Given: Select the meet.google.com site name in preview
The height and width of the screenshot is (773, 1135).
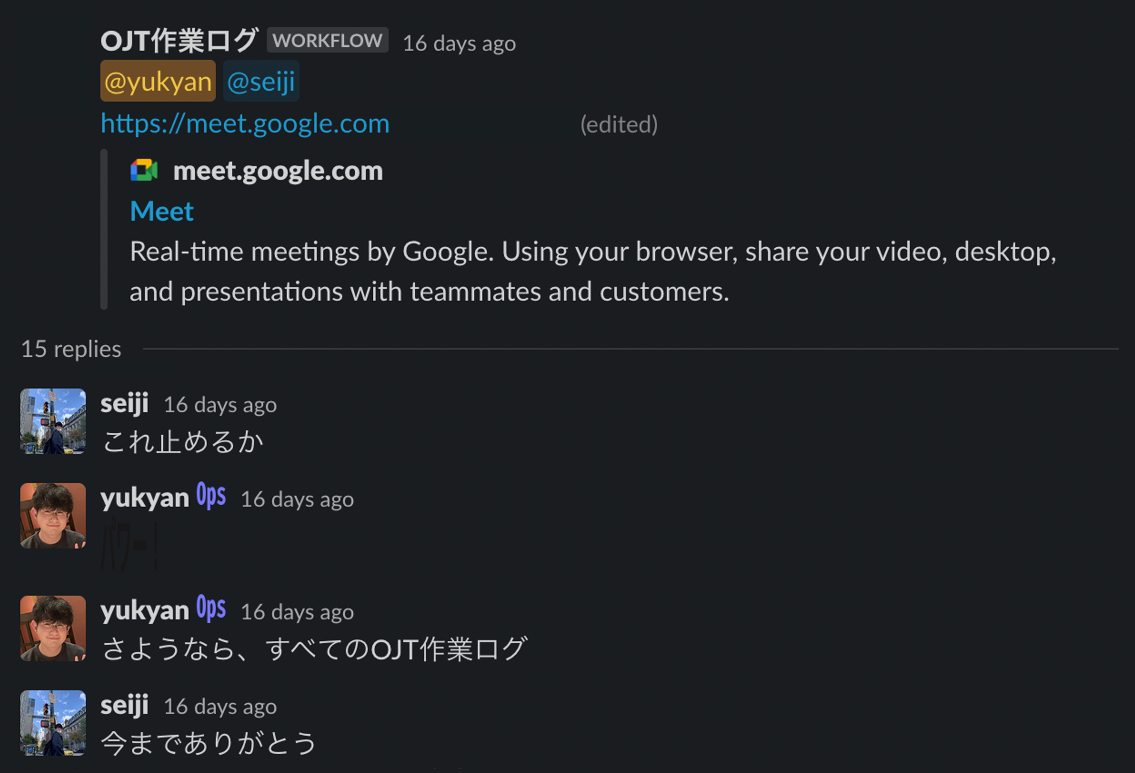Looking at the screenshot, I should [278, 170].
